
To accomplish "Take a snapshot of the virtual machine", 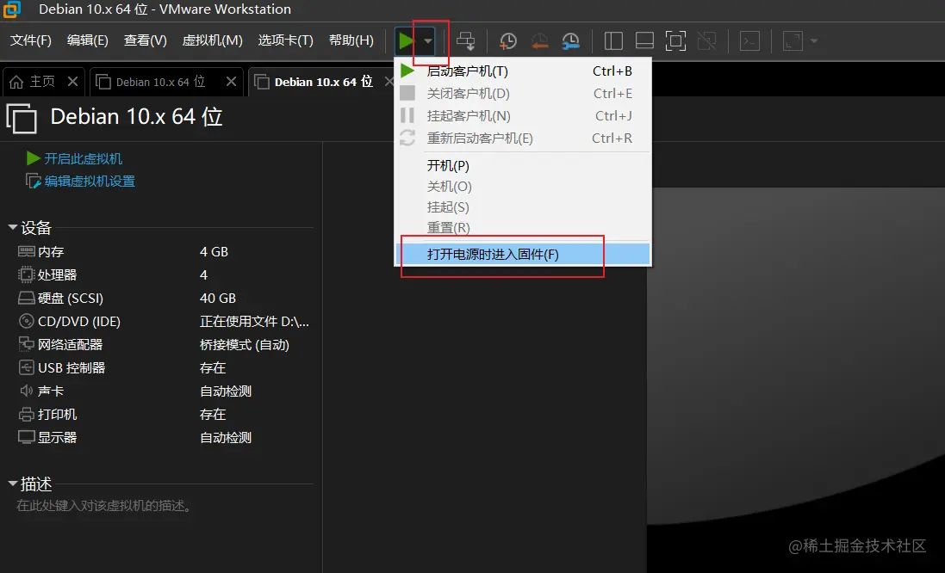I will 508,41.
